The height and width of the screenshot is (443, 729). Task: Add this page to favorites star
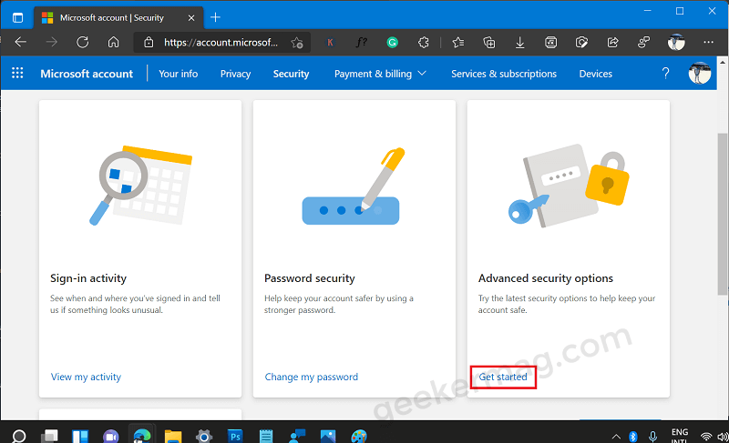297,43
